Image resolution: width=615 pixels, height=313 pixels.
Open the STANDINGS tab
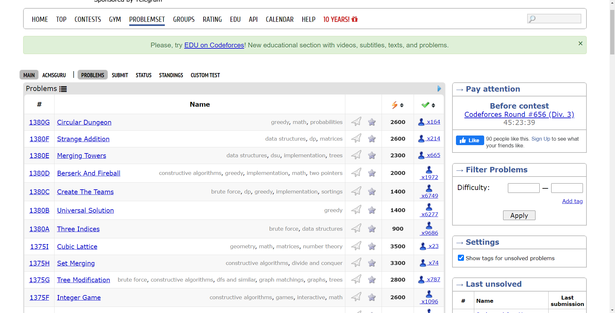click(171, 75)
